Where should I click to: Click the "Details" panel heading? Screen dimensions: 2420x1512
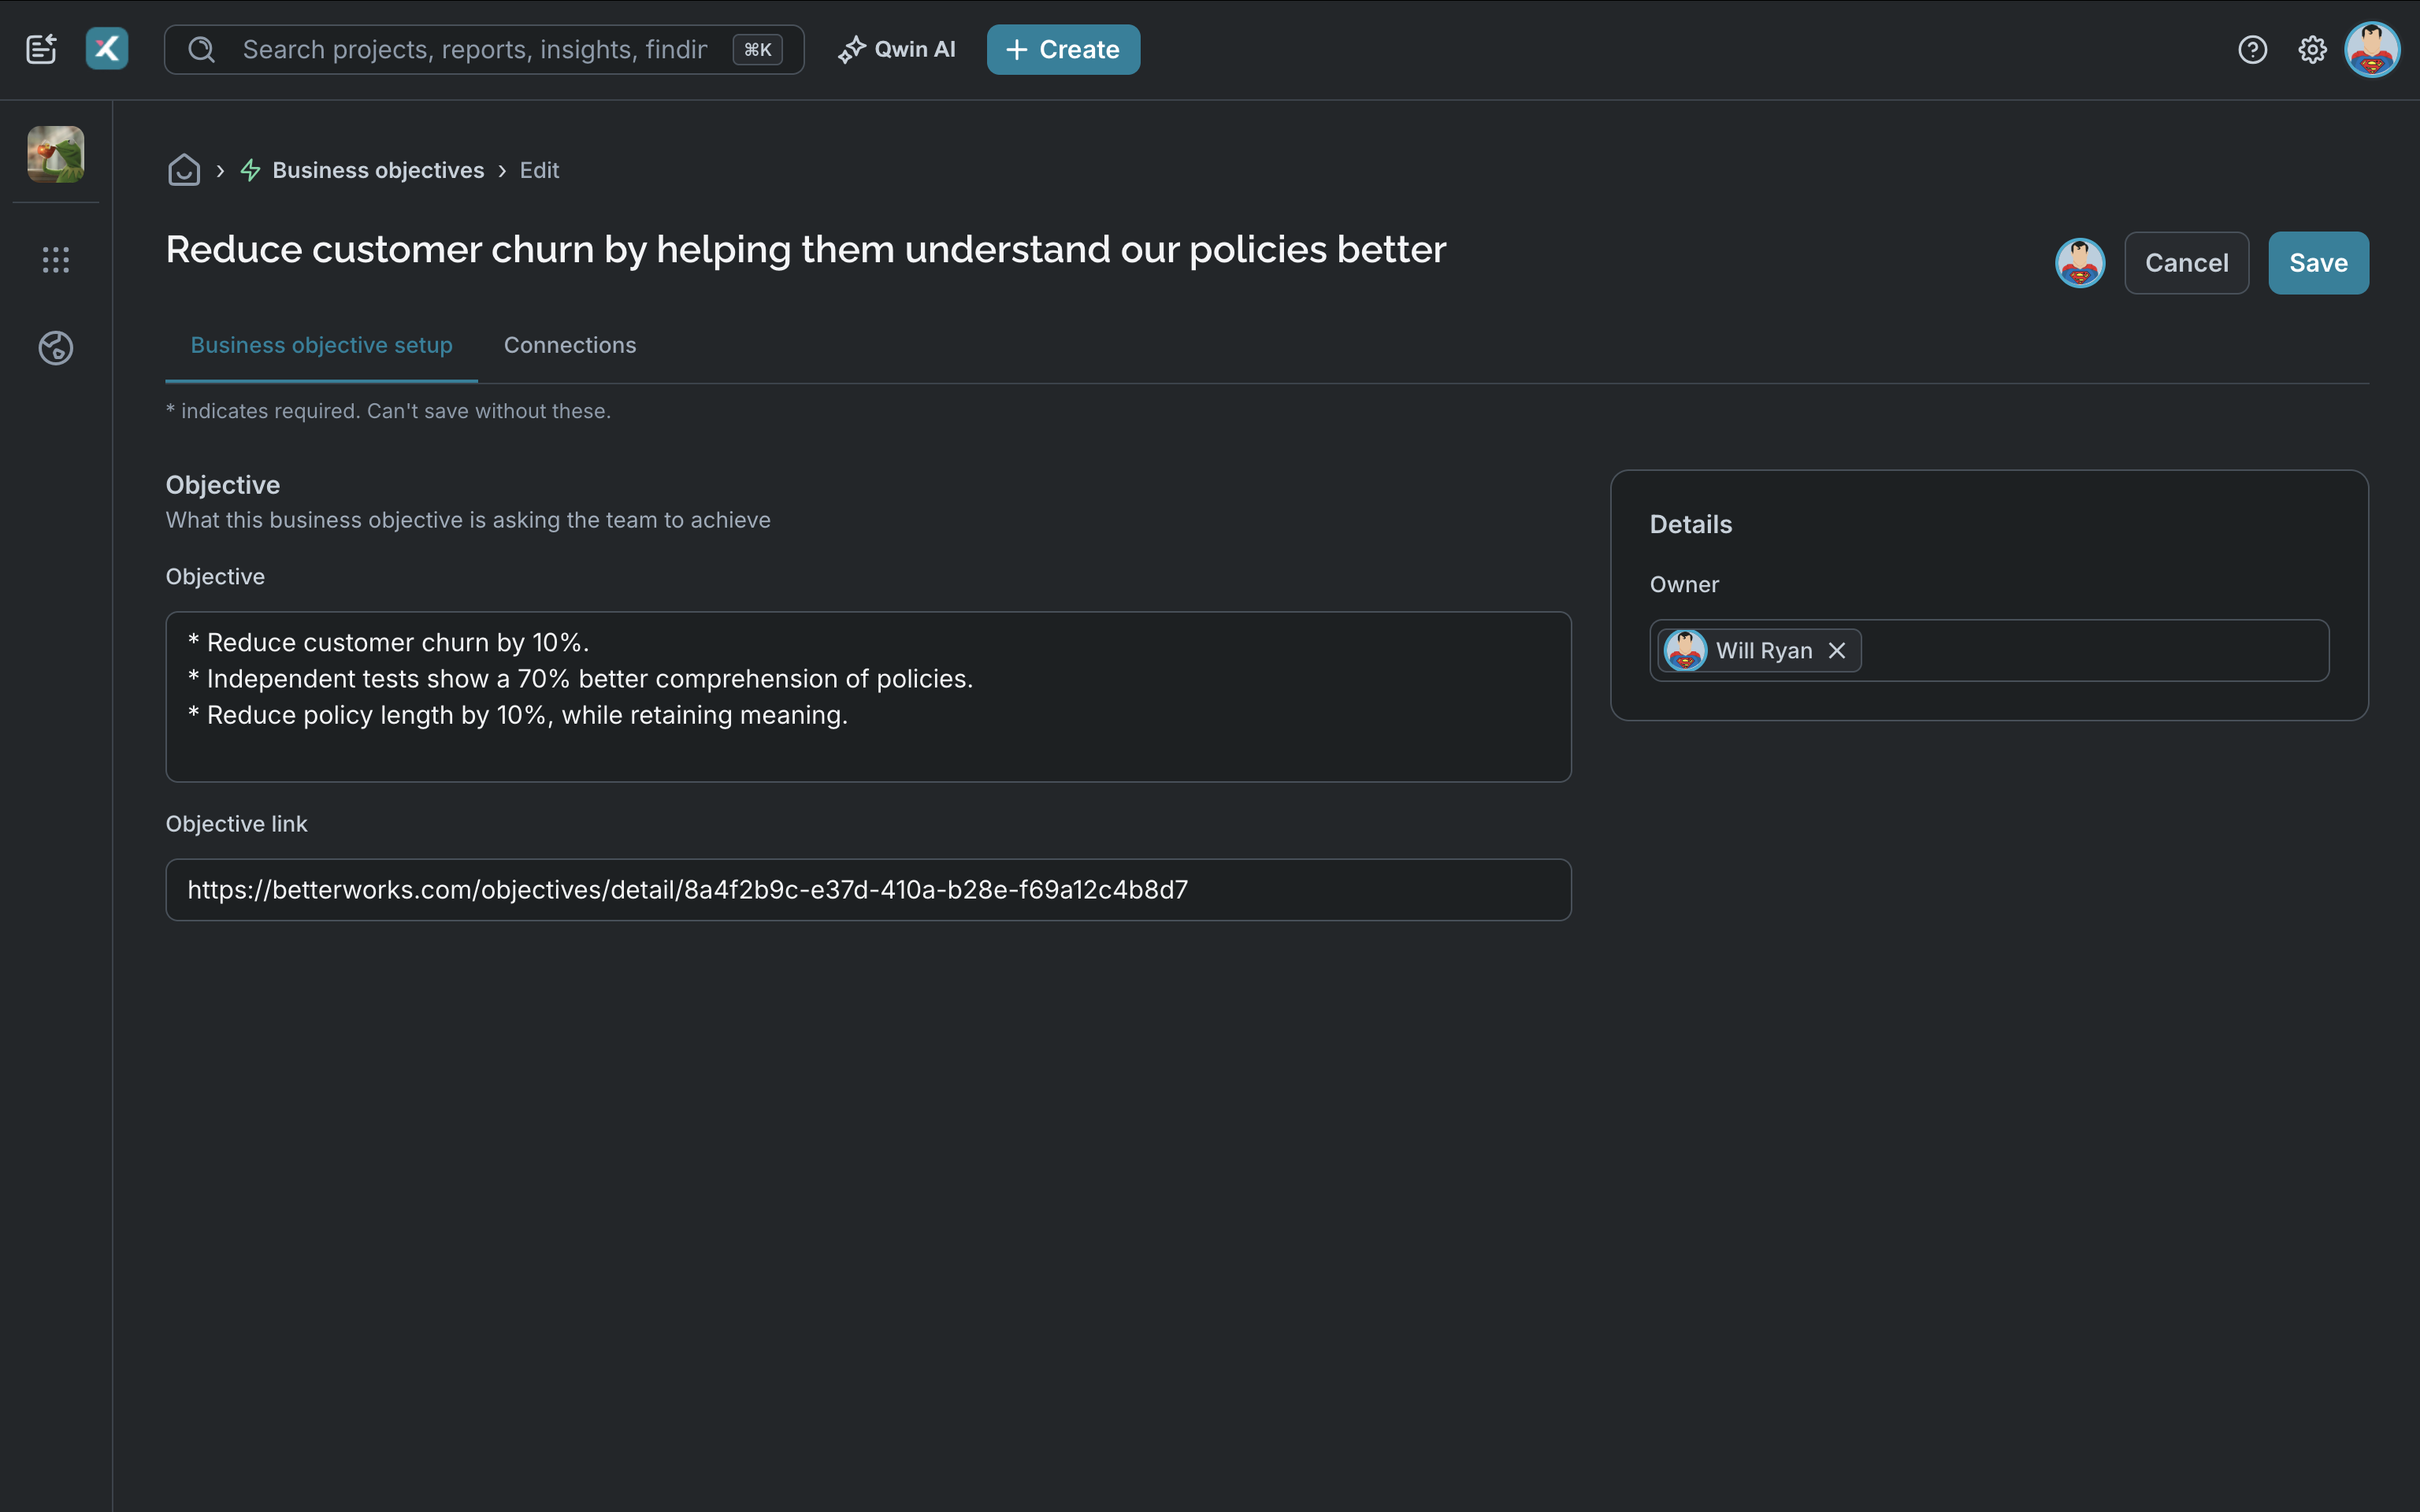coord(1690,524)
